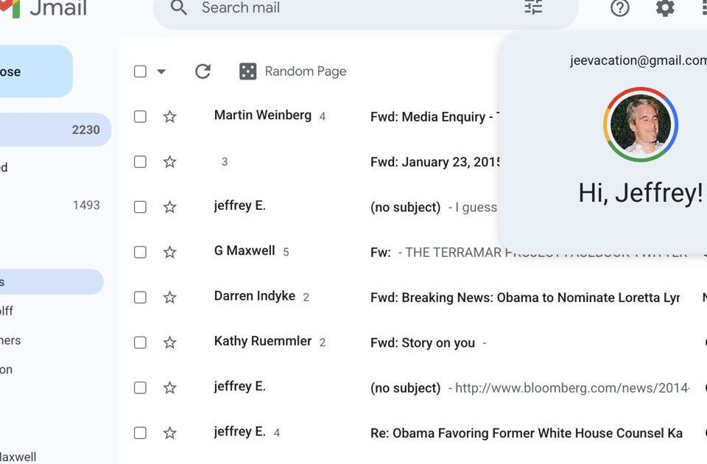This screenshot has width=707, height=464.
Task: Open the 'Fwd: Story on you' email
Action: [x=423, y=342]
